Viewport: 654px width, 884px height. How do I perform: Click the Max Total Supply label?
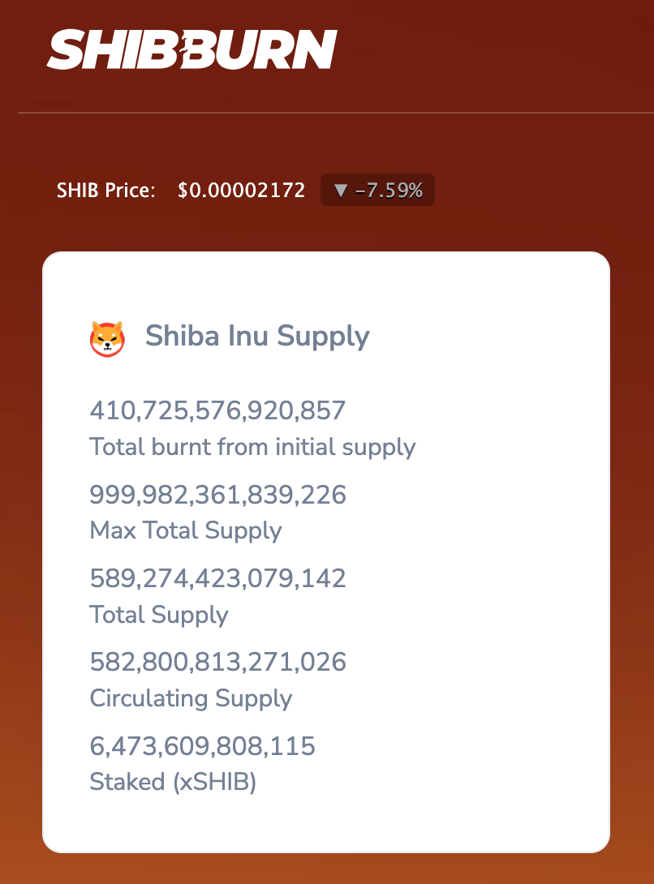click(186, 531)
